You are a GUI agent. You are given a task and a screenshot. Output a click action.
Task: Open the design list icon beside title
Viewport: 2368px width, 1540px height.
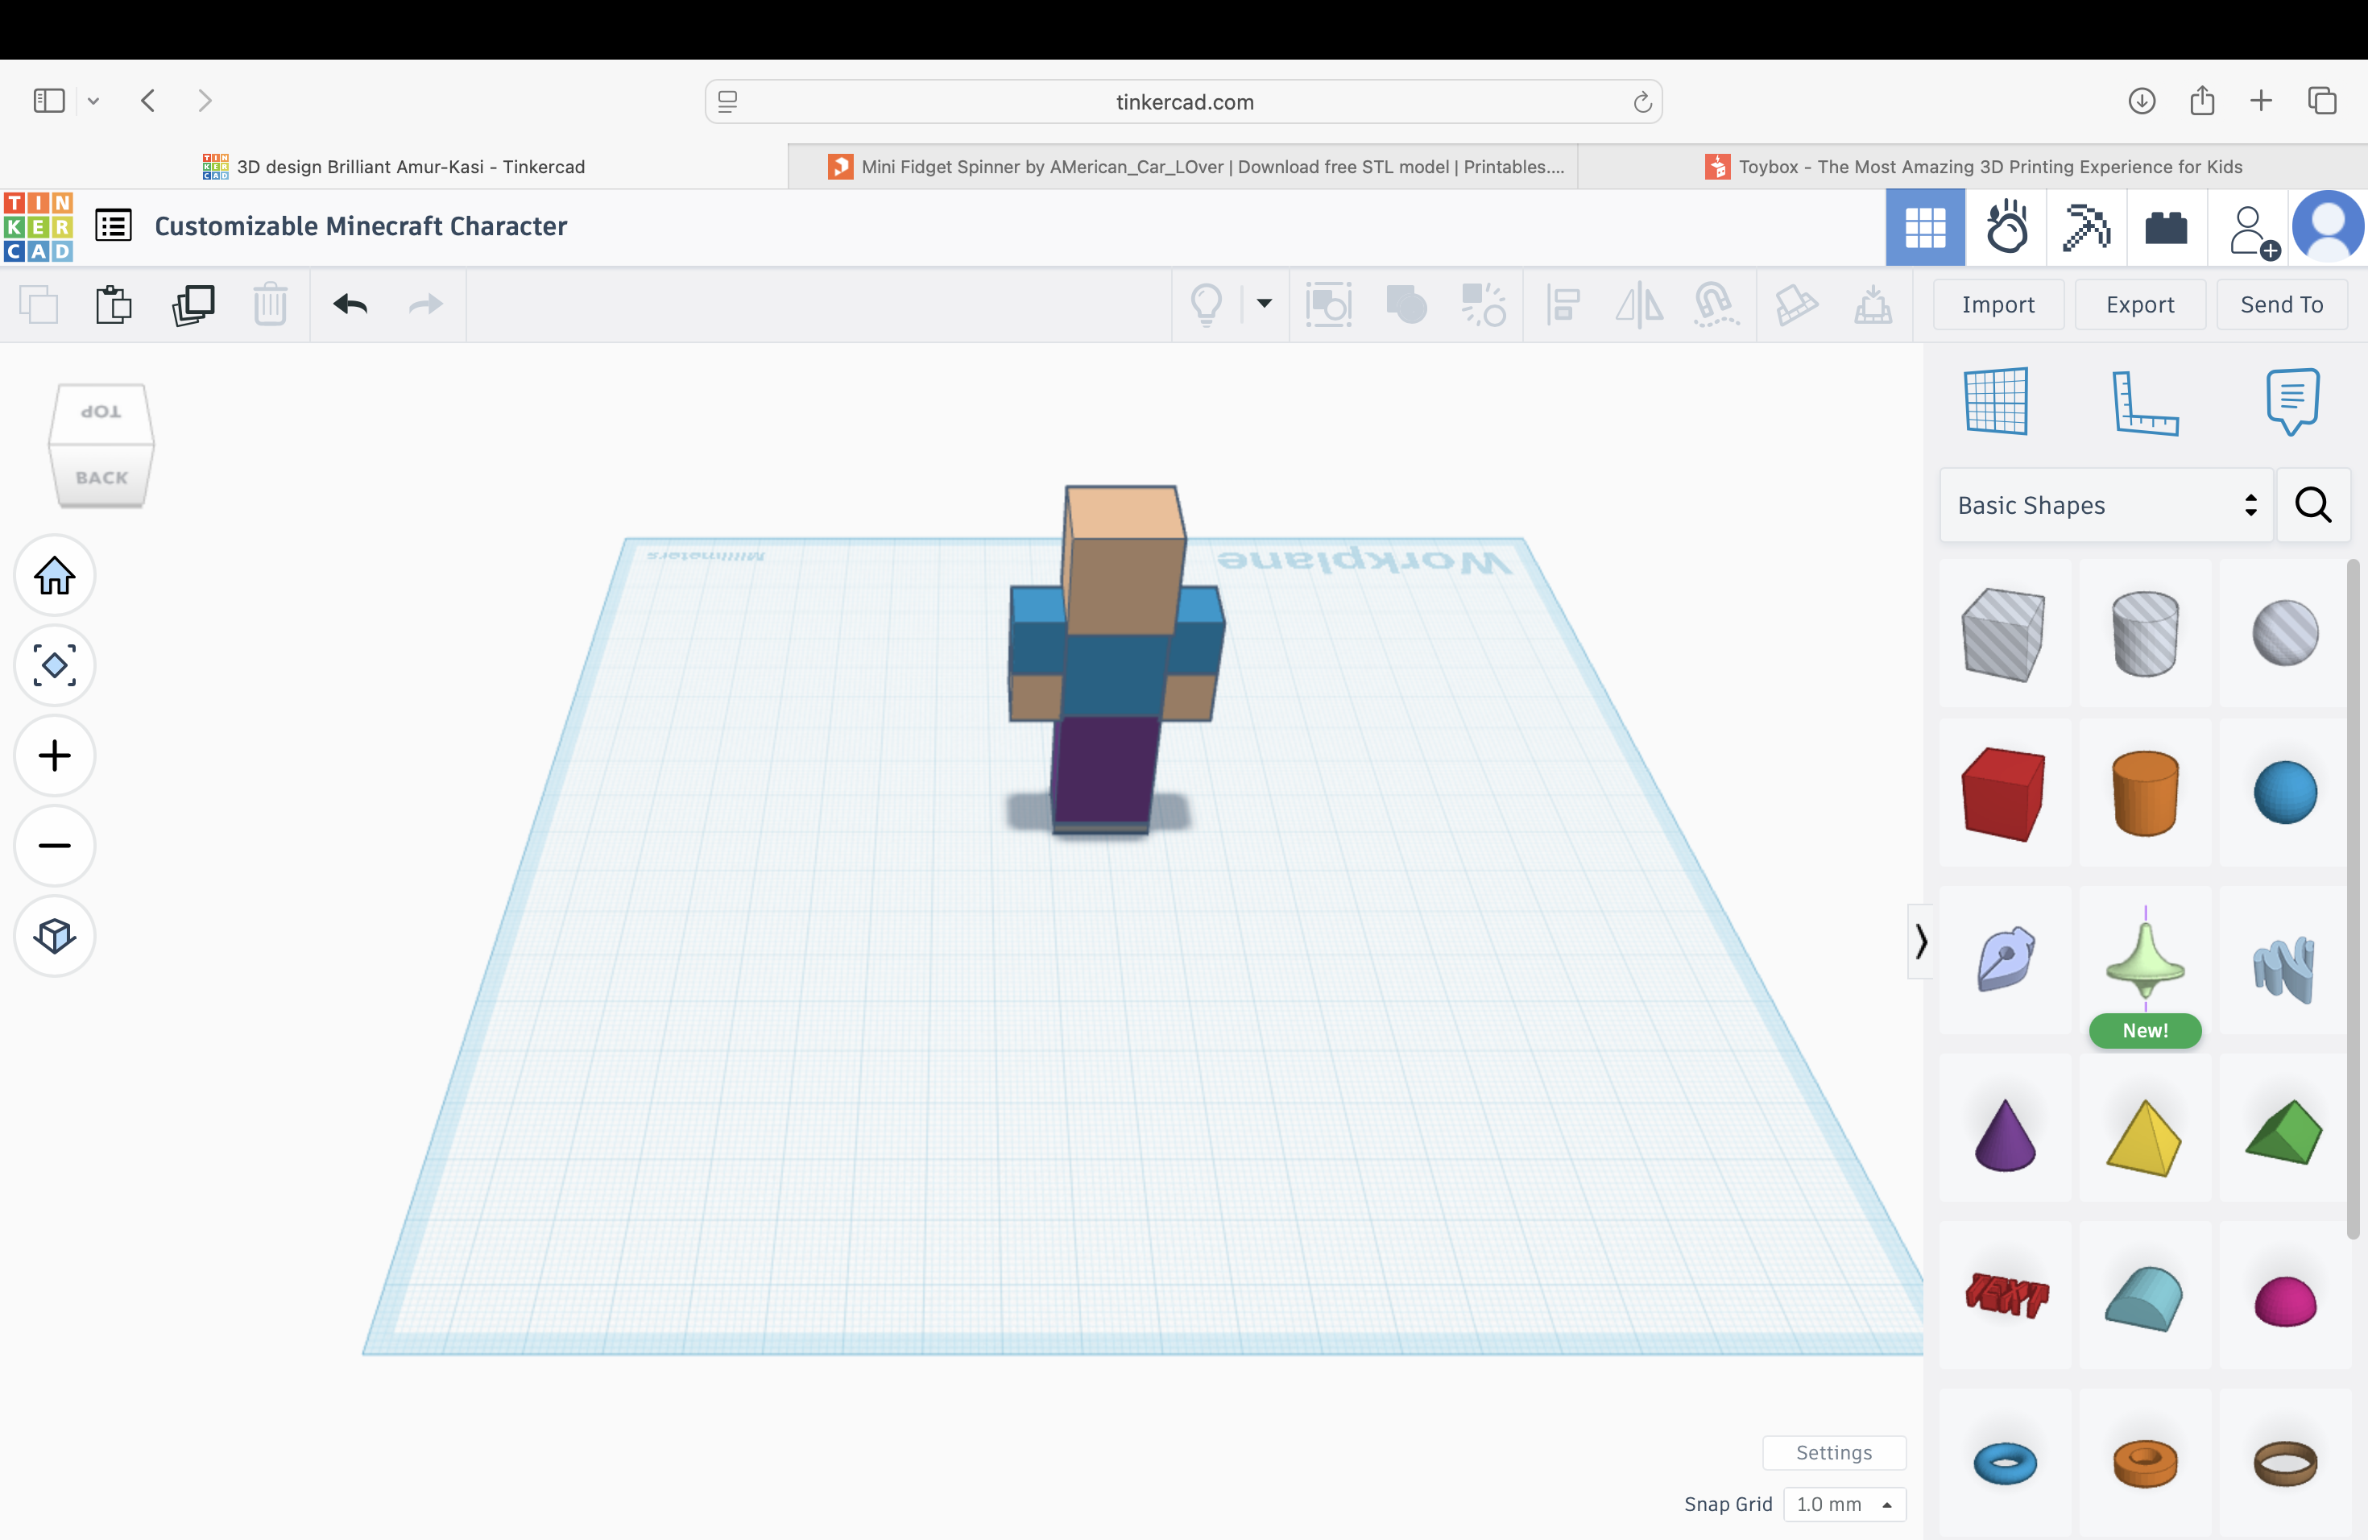(x=114, y=226)
